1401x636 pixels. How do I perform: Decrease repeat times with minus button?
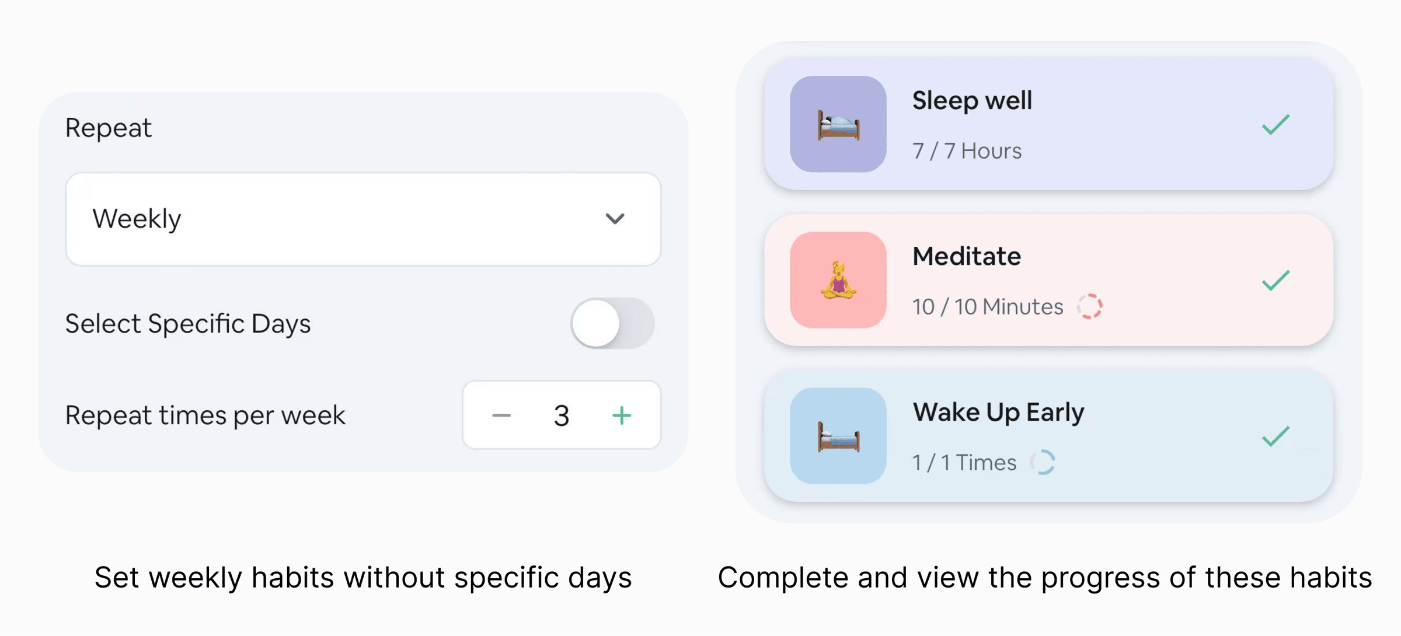pyautogui.click(x=501, y=415)
